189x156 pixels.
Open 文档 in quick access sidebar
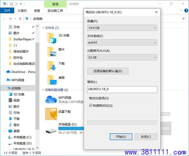pos(16,27)
